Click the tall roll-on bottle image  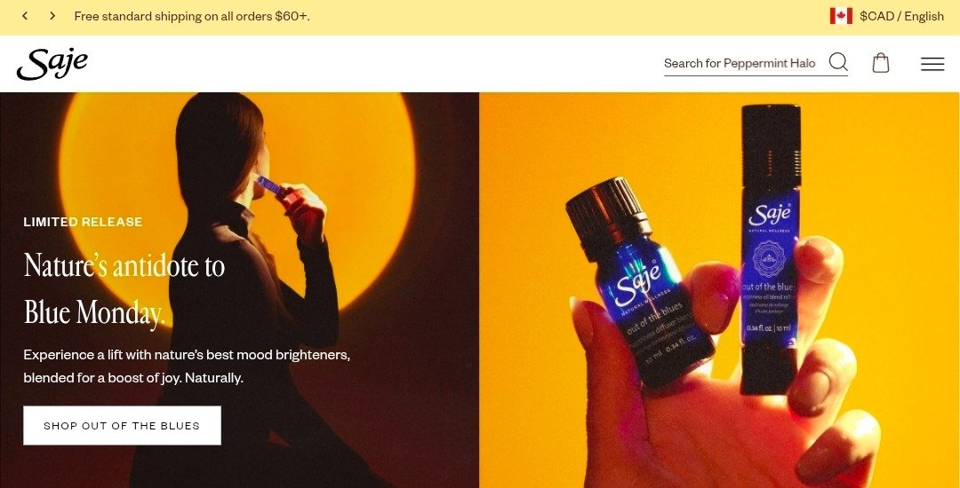click(770, 249)
